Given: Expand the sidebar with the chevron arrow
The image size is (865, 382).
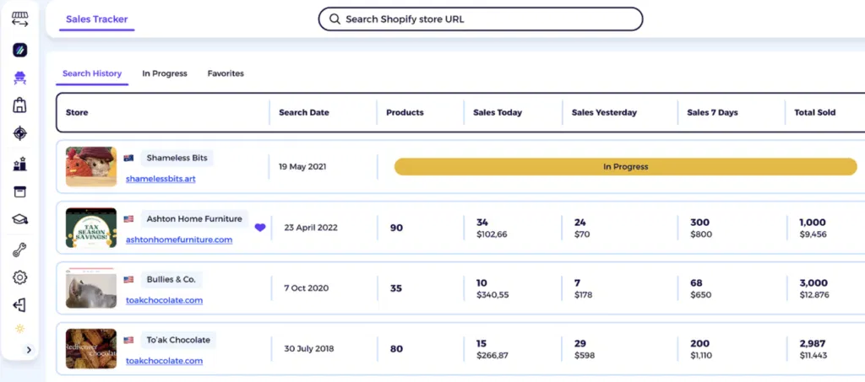Looking at the screenshot, I should tap(29, 349).
